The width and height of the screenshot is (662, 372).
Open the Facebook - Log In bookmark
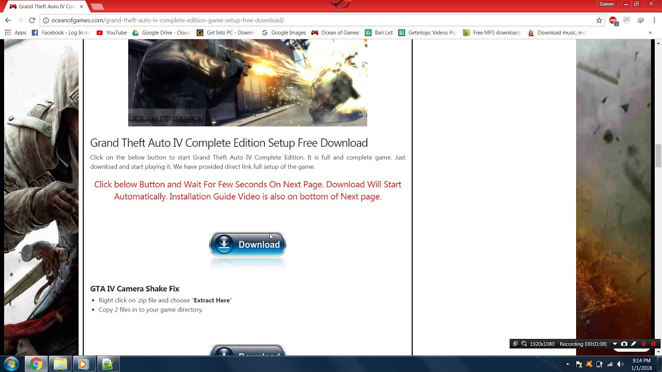pos(61,33)
